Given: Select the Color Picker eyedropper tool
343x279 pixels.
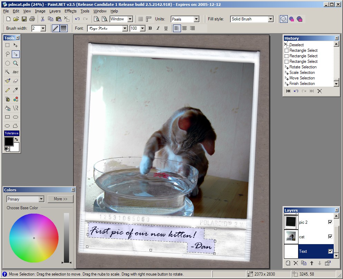Looking at the screenshot, I should pyautogui.click(x=16, y=90).
